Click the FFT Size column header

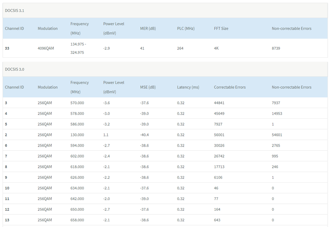pos(221,29)
